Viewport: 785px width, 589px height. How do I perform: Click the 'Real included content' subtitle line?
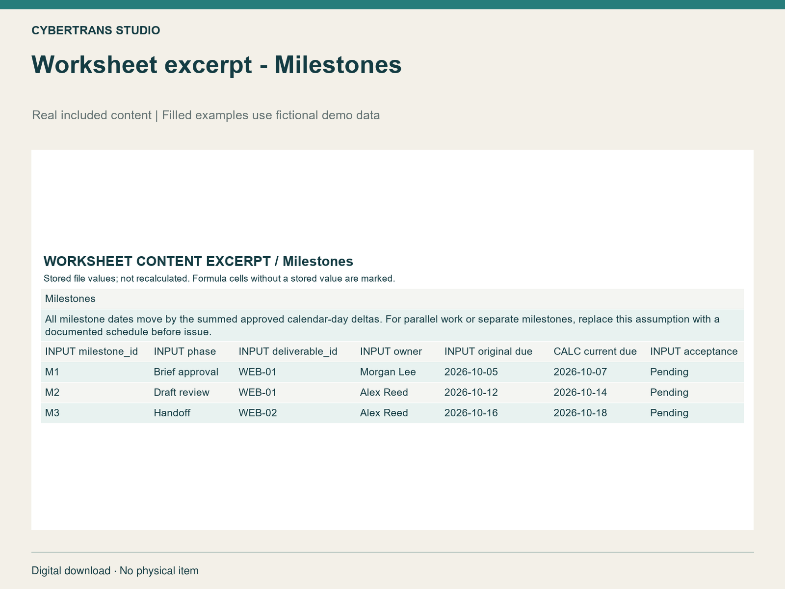click(206, 115)
